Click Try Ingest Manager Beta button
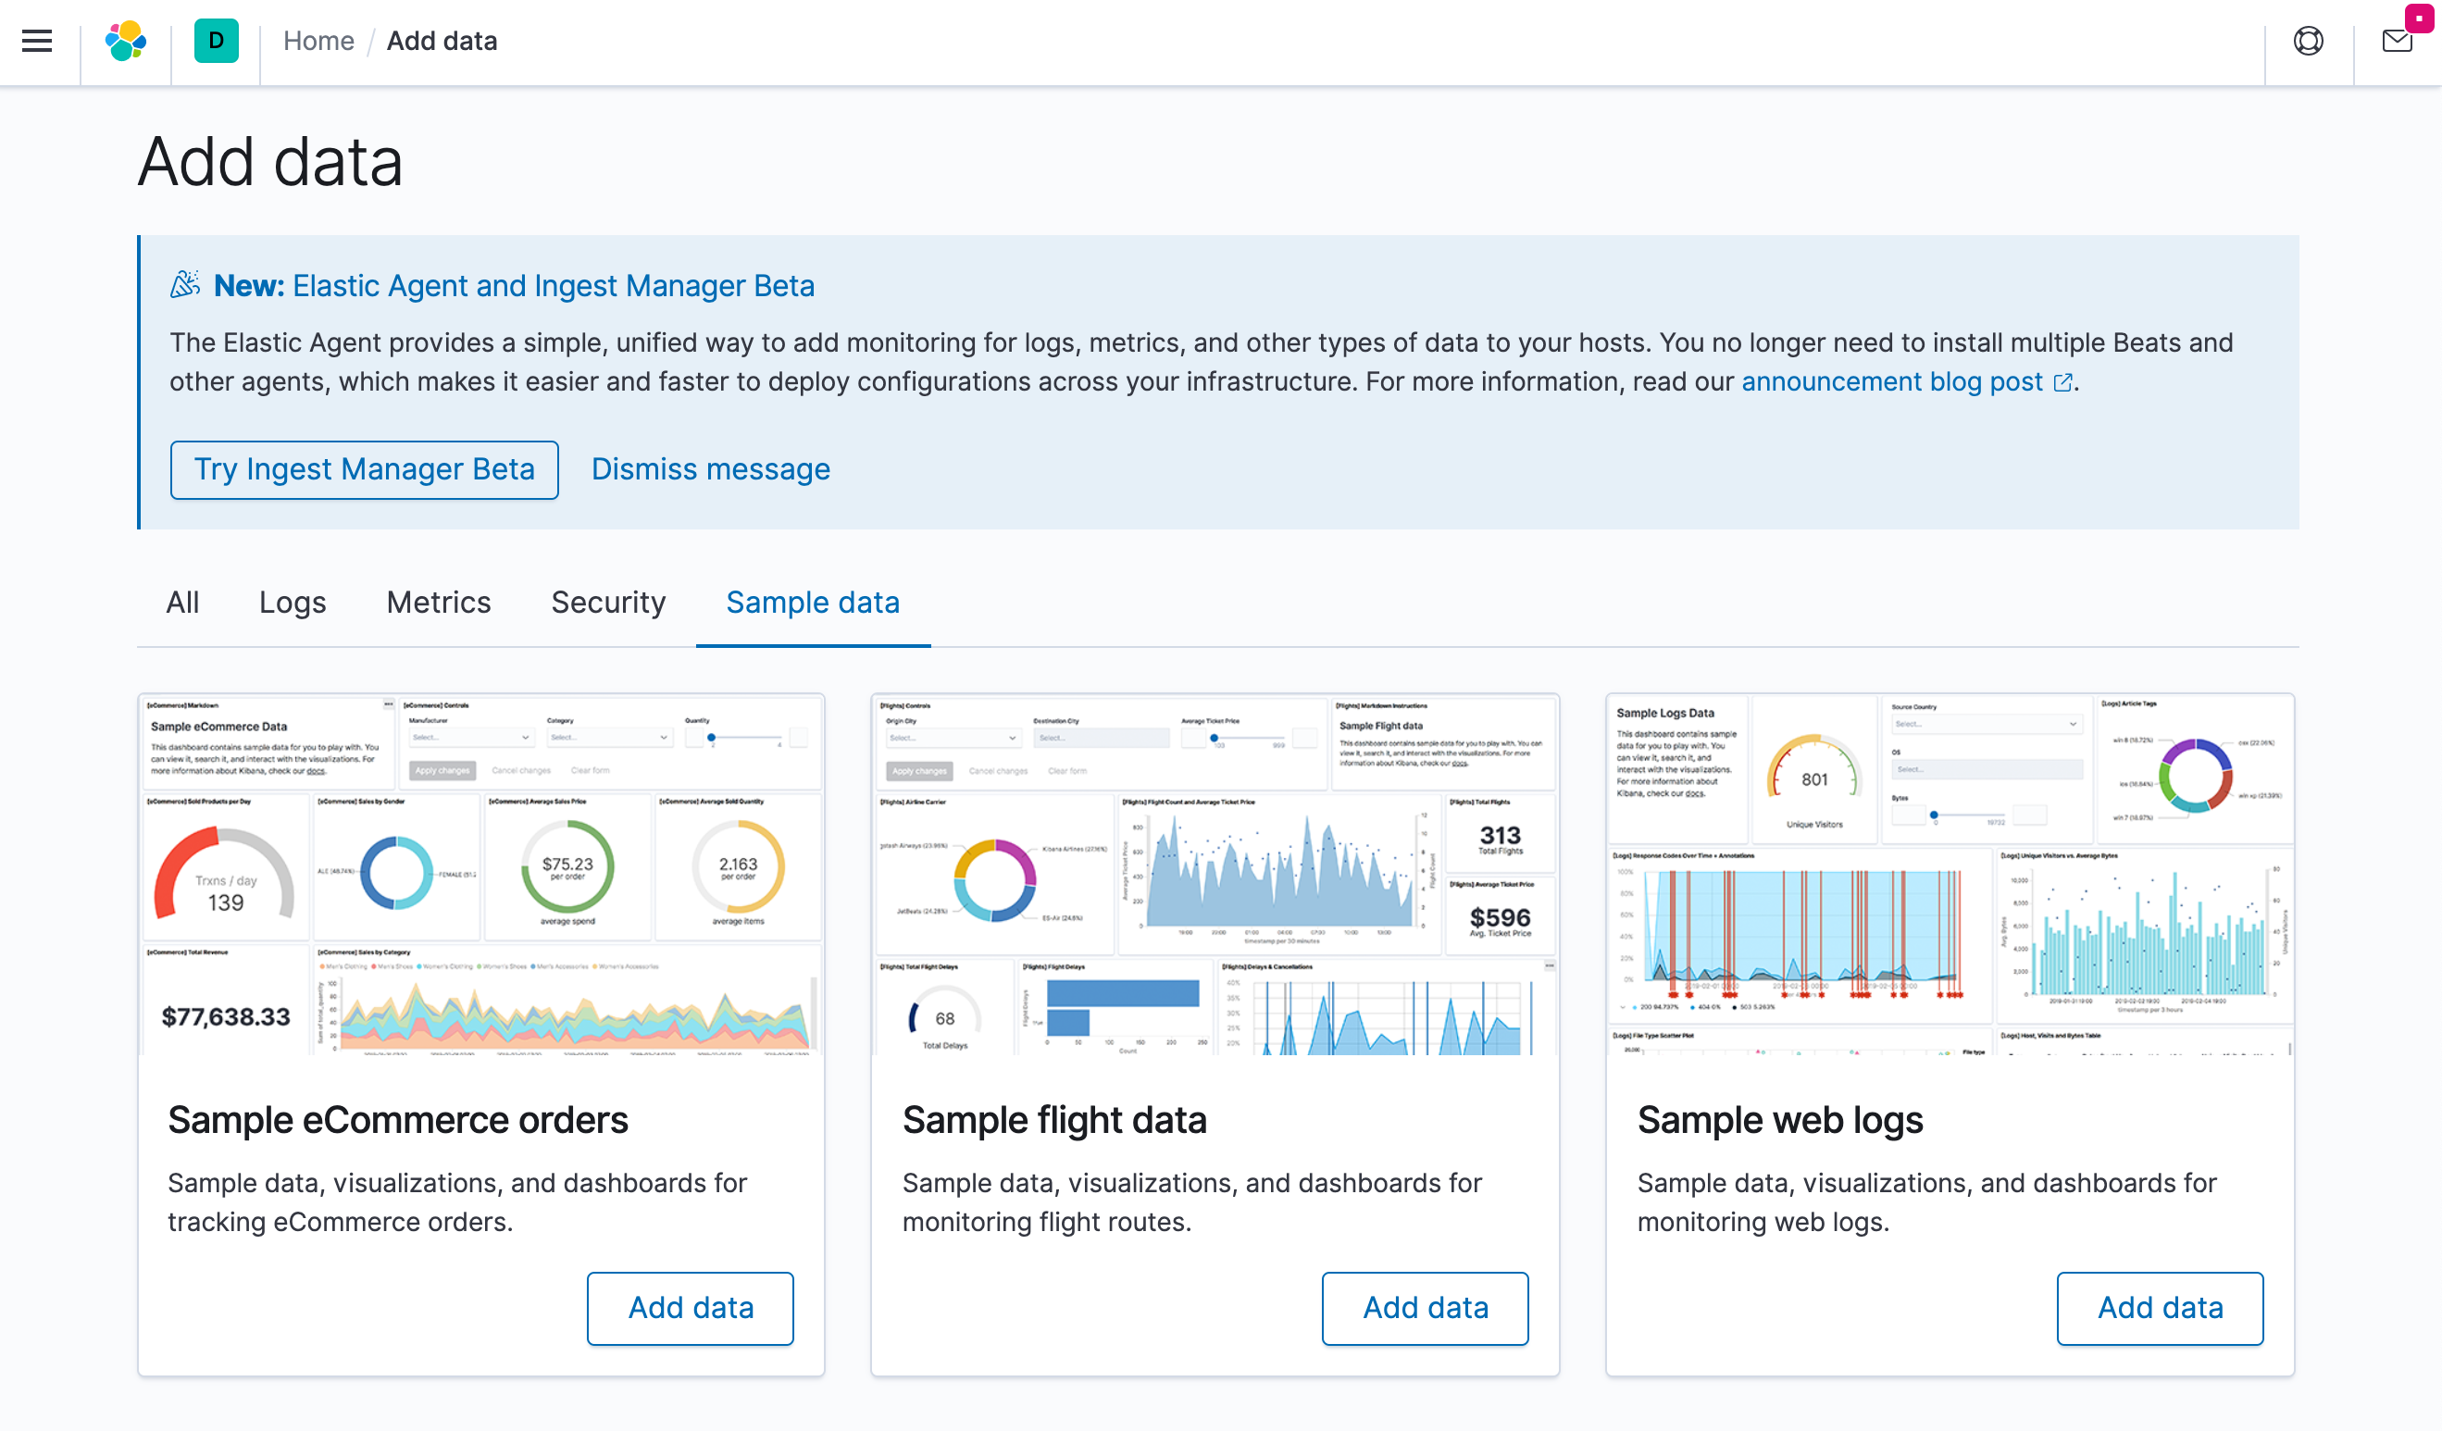2442x1431 pixels. [x=364, y=470]
